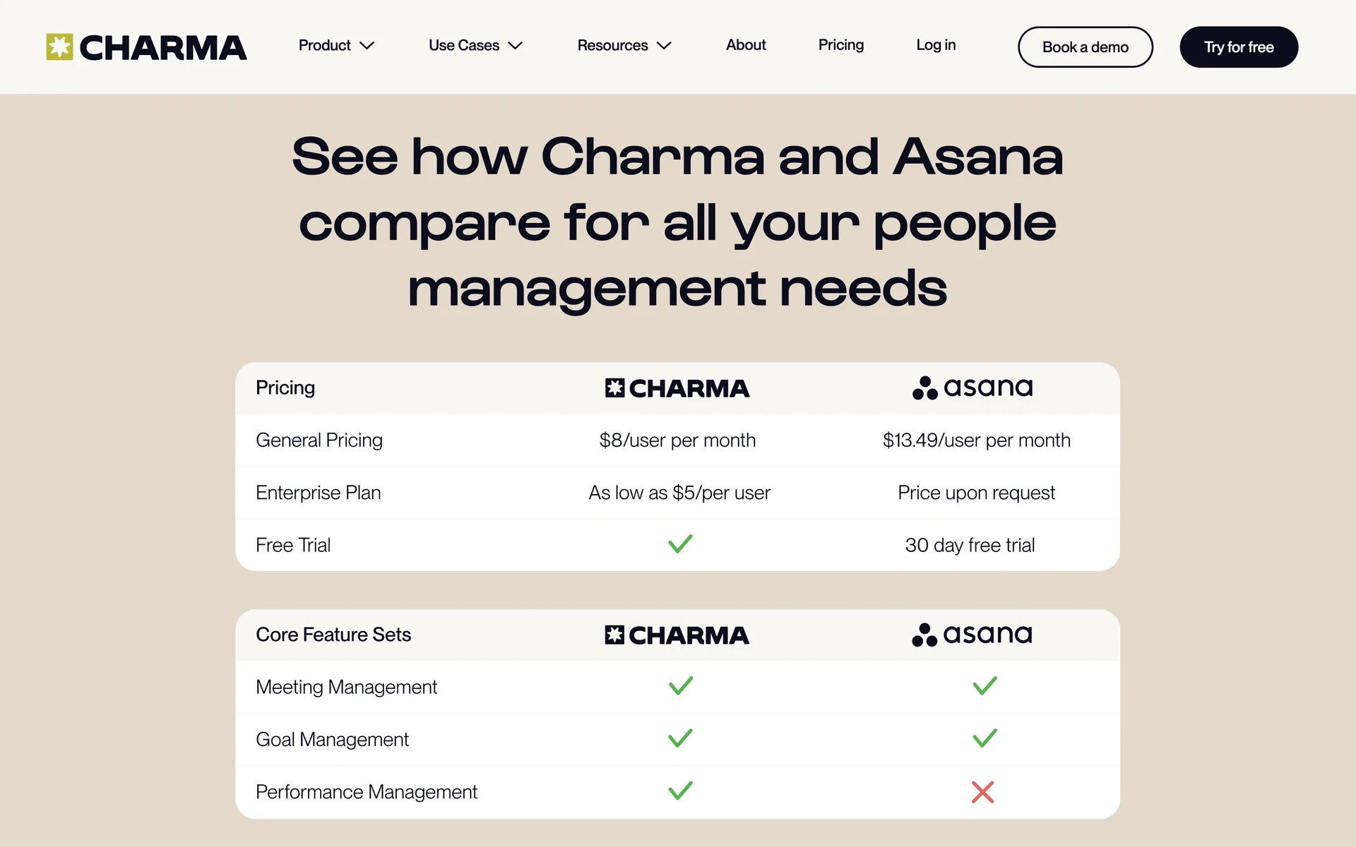Click Charma's checkmark for Performance Management
1356x847 pixels.
click(680, 791)
